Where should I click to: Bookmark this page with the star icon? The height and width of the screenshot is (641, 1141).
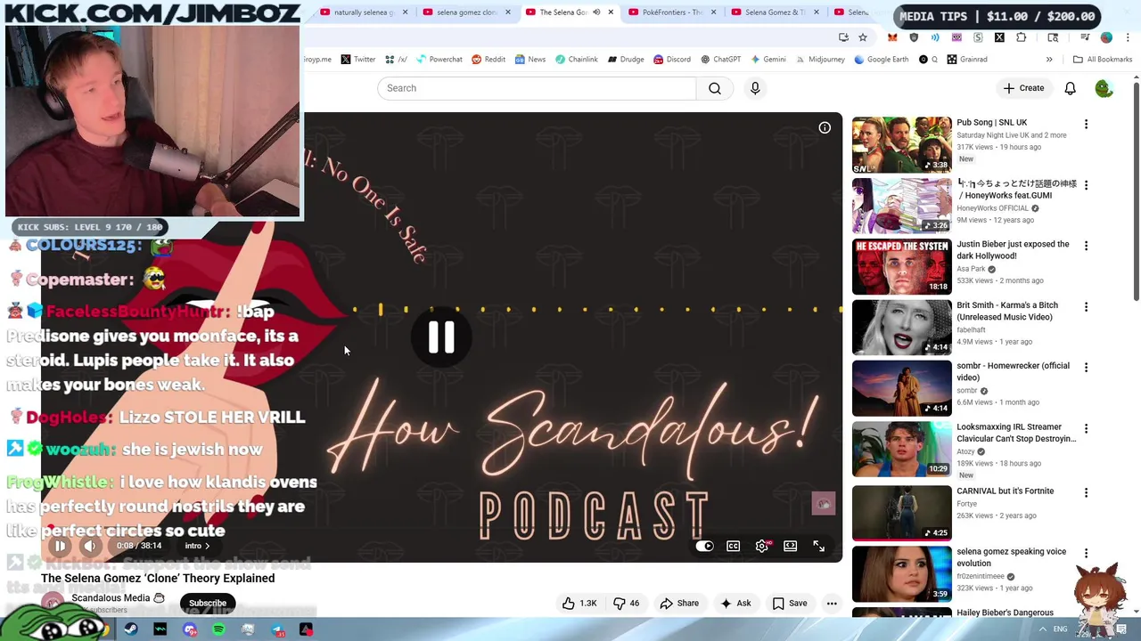coord(863,37)
